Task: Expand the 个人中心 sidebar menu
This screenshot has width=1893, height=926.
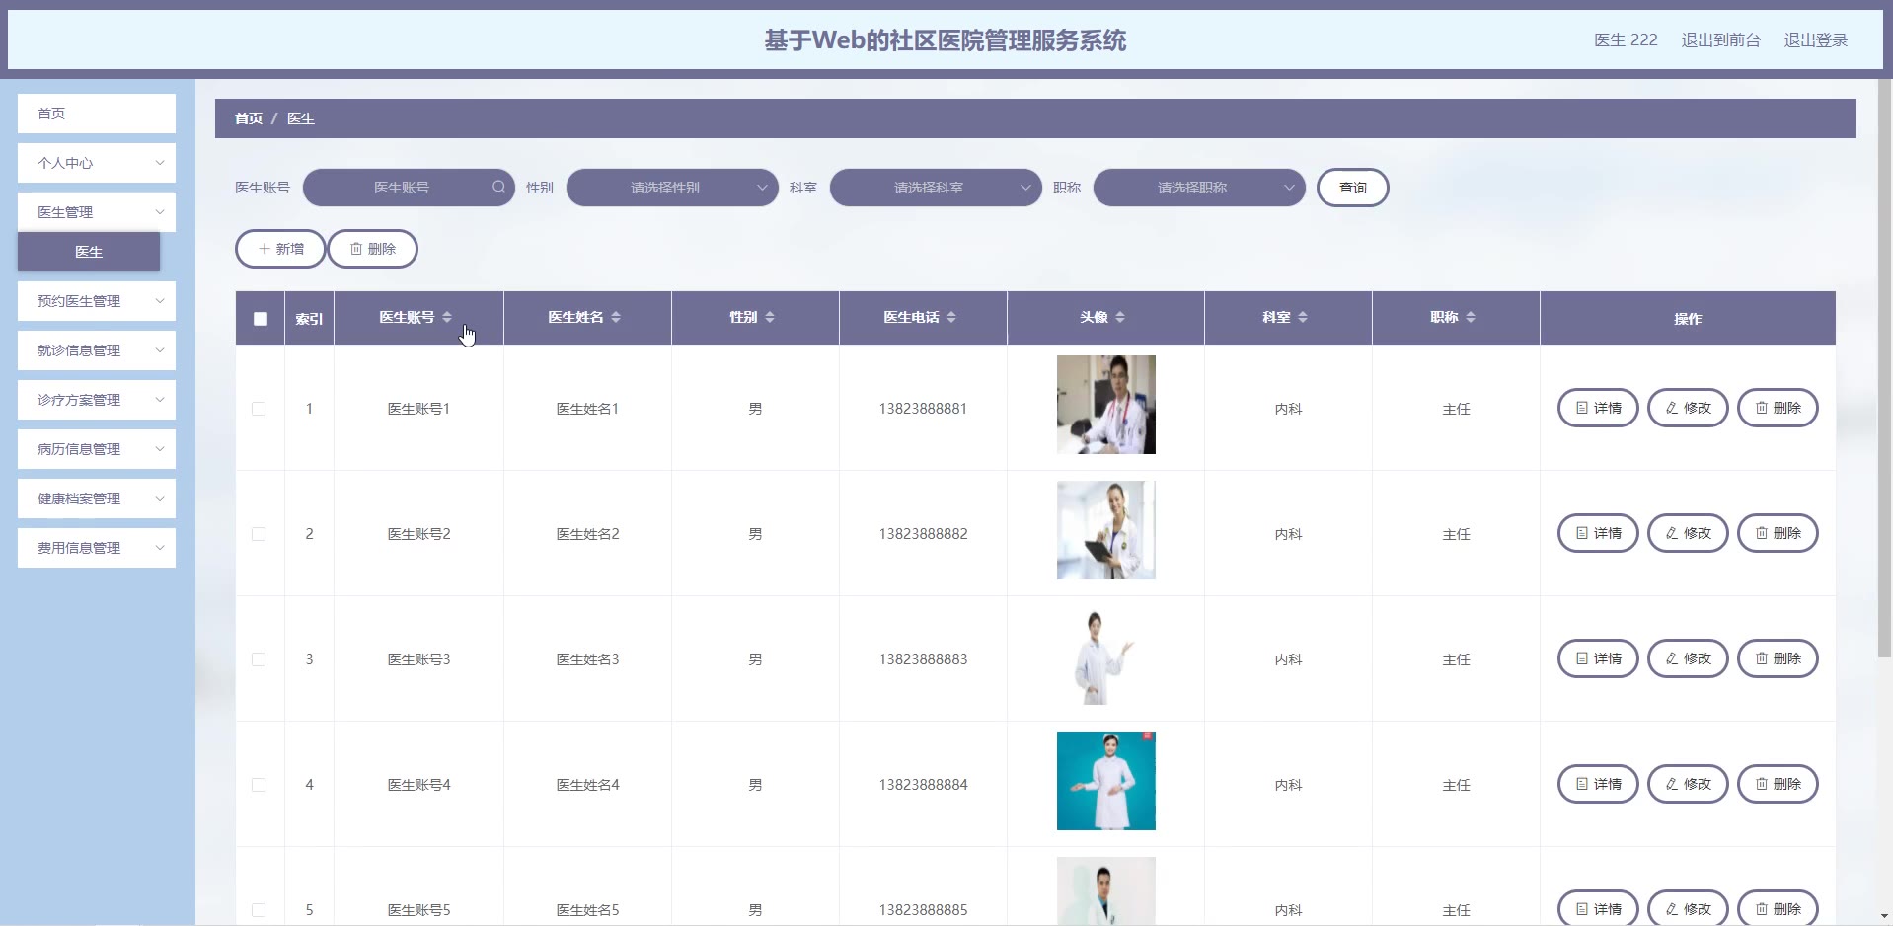Action: pos(97,163)
